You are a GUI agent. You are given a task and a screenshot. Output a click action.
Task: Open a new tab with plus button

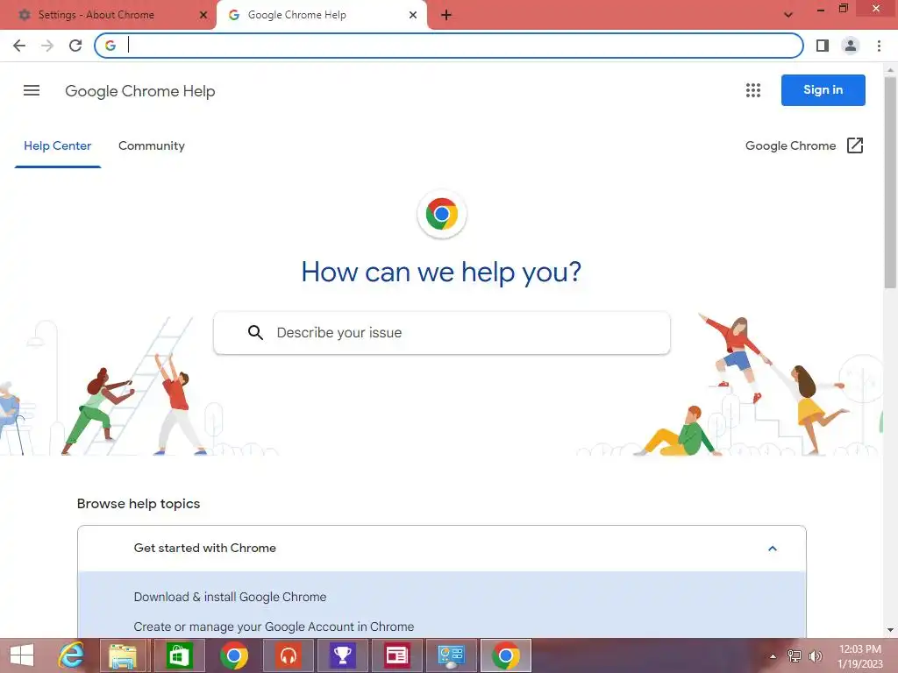pyautogui.click(x=446, y=15)
